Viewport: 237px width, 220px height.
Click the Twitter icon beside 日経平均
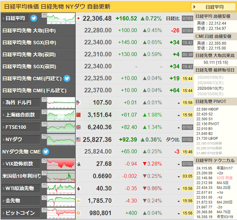[34, 18]
